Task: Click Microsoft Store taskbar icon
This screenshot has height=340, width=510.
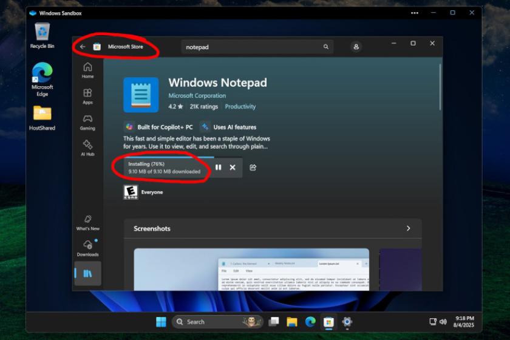Action: click(328, 322)
